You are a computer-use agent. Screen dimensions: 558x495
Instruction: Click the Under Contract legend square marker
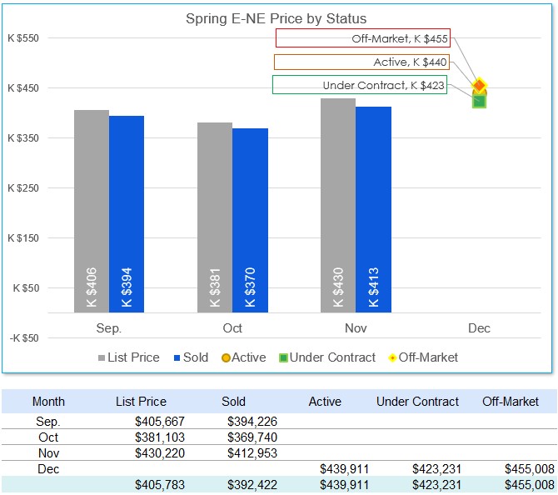pyautogui.click(x=283, y=358)
